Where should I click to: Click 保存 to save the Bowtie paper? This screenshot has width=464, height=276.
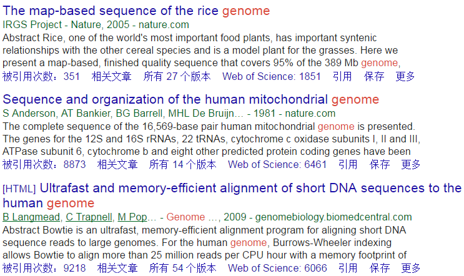tap(380, 268)
